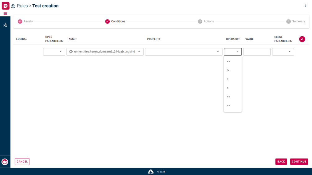Click the © 2026 footer text
Screen dimensions: 312x175
click(x=161, y=172)
